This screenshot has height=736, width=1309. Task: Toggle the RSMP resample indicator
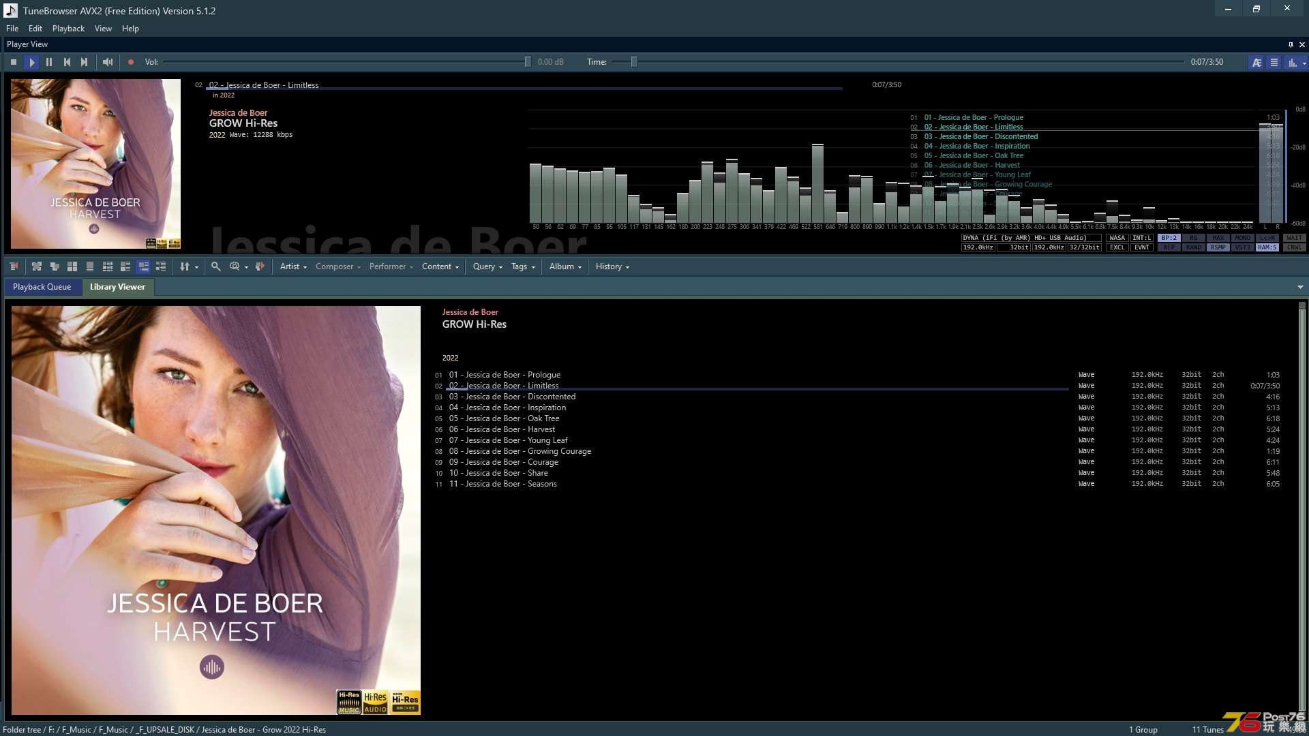coord(1218,247)
